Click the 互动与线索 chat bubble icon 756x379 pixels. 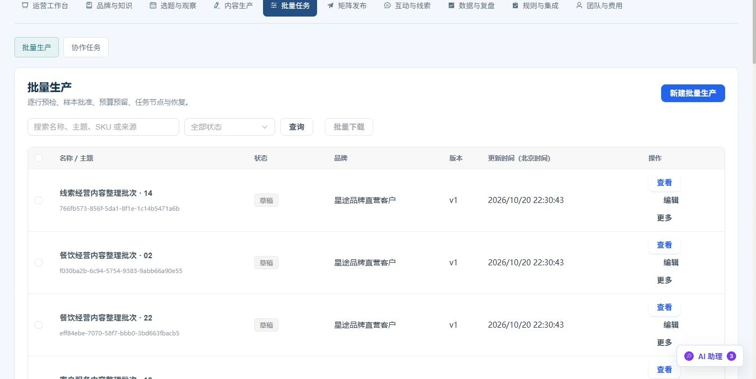coord(387,6)
